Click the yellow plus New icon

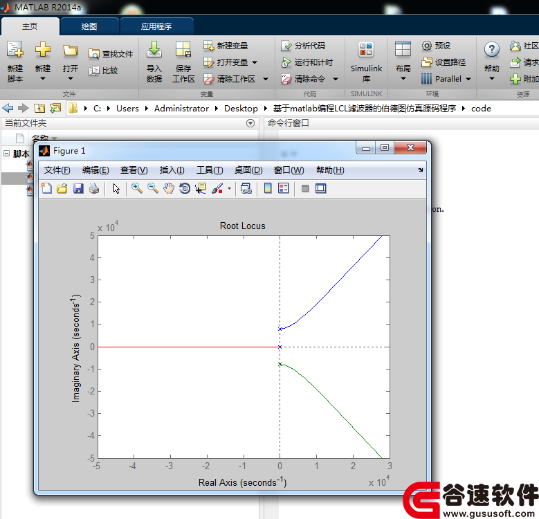43,50
